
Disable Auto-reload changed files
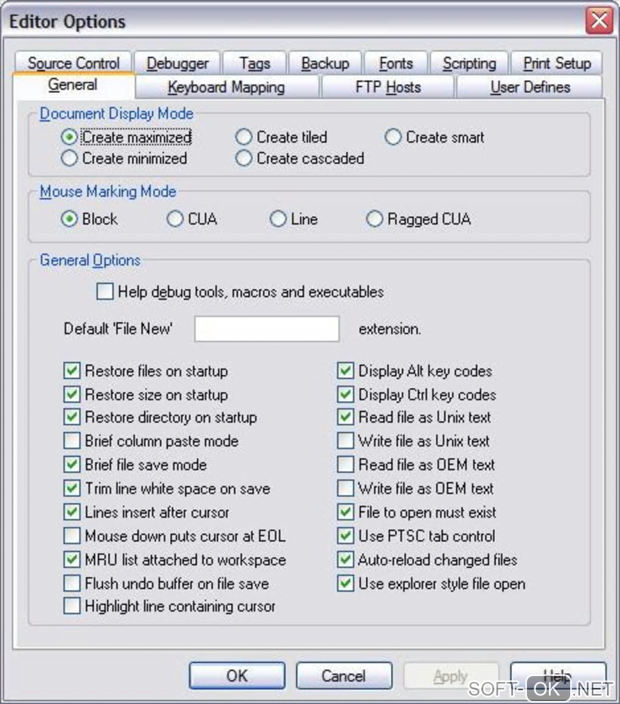[x=345, y=559]
